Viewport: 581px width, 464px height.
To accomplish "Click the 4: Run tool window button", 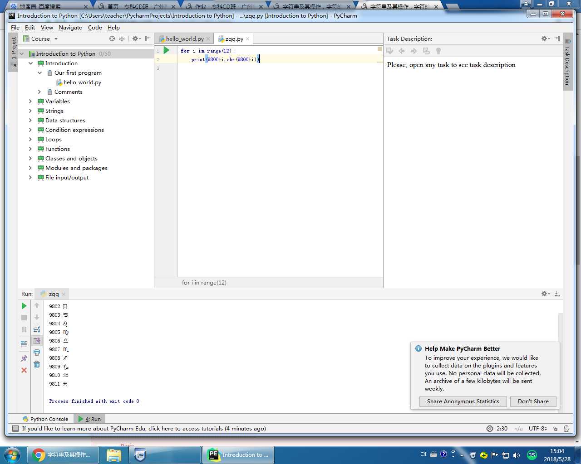I will point(89,419).
